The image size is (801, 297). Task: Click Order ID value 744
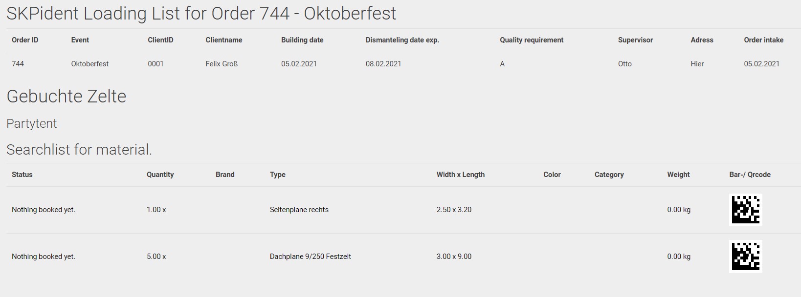click(18, 64)
